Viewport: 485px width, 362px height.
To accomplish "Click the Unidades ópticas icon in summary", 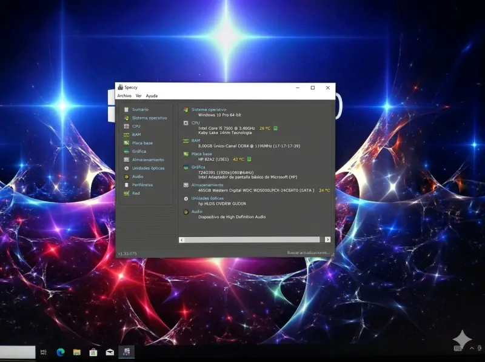I will click(x=186, y=199).
